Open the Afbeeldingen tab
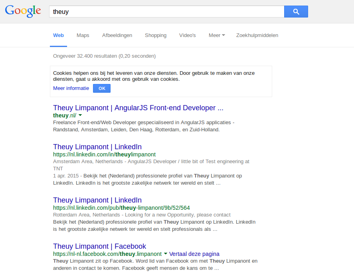Screen dimensions: 354x273 click(117, 35)
